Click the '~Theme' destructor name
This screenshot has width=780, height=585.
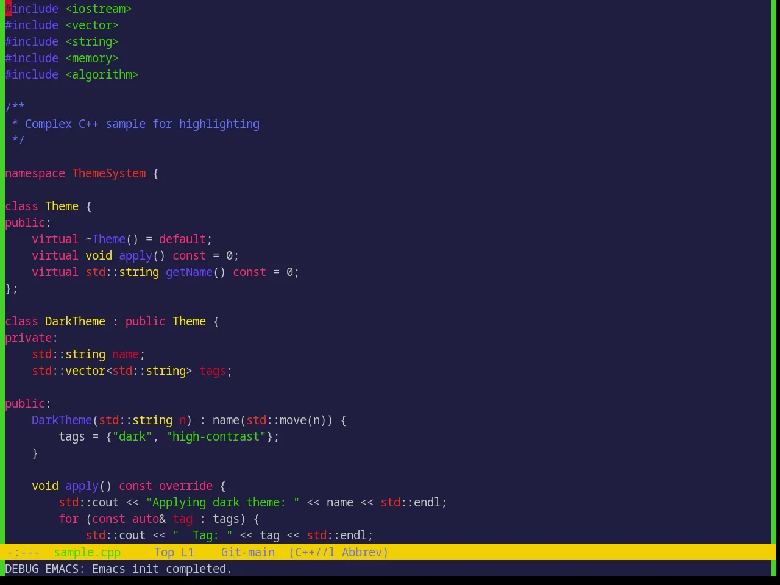pyautogui.click(x=105, y=239)
